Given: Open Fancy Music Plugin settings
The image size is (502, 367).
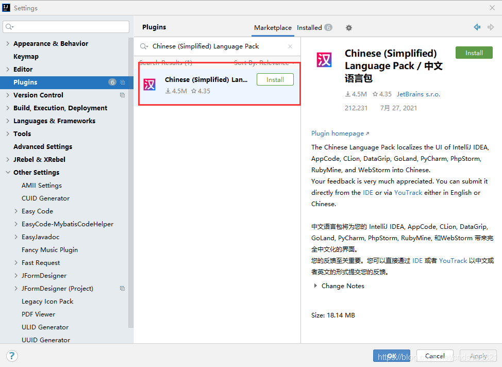Looking at the screenshot, I should click(x=49, y=250).
